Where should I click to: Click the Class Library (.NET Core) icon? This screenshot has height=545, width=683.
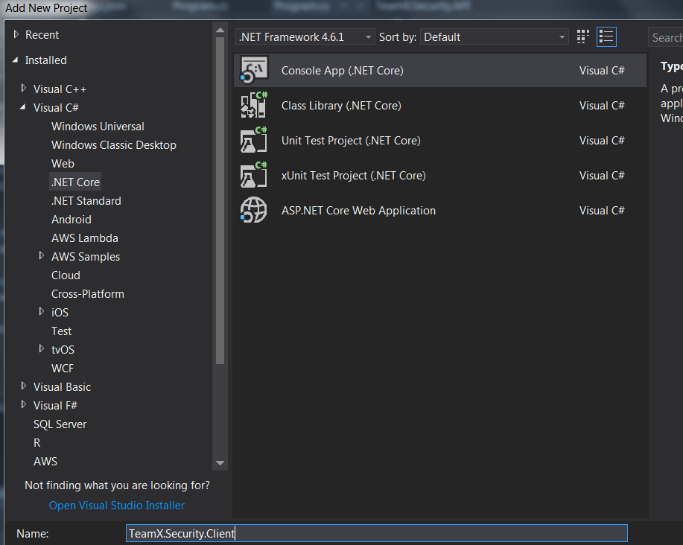tap(253, 105)
